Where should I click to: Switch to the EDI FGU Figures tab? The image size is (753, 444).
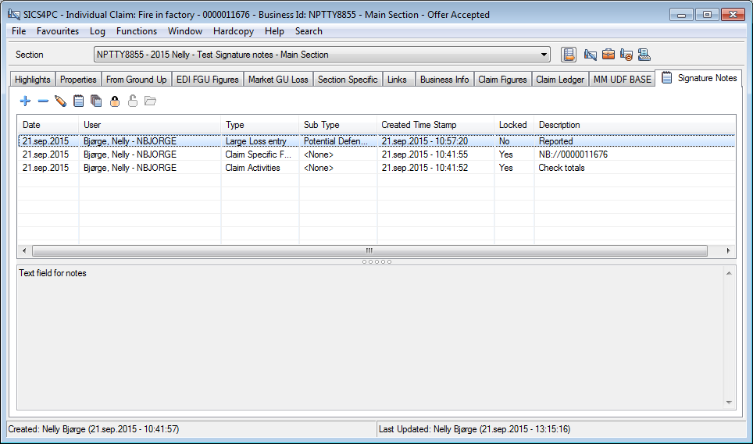207,79
